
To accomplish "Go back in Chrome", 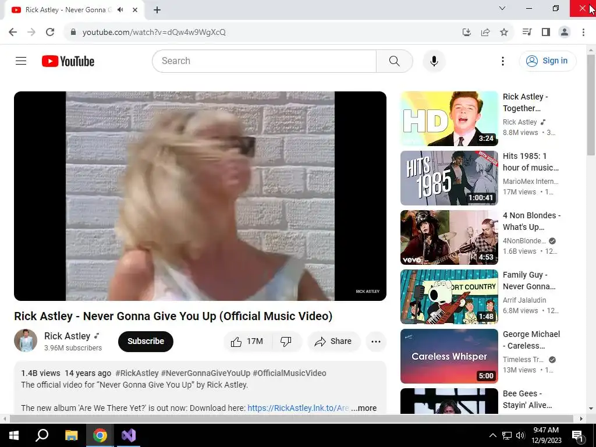I will pos(13,32).
